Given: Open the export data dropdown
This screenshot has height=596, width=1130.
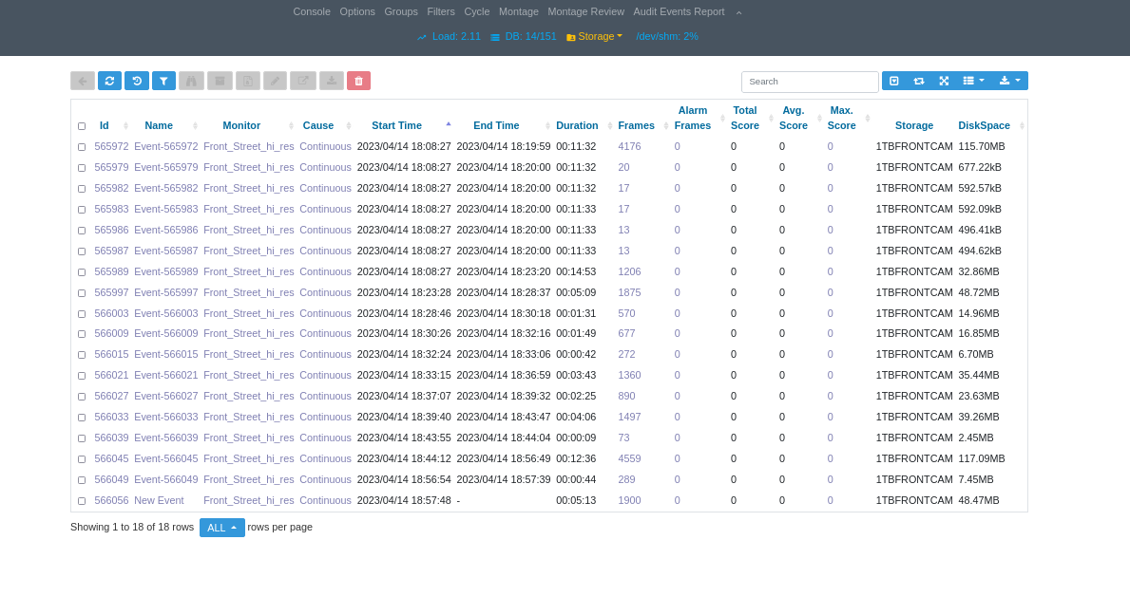Looking at the screenshot, I should (x=1009, y=81).
